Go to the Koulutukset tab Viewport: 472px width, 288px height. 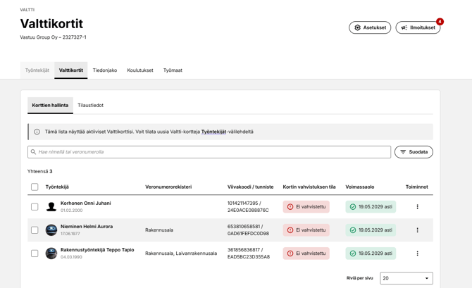(140, 70)
